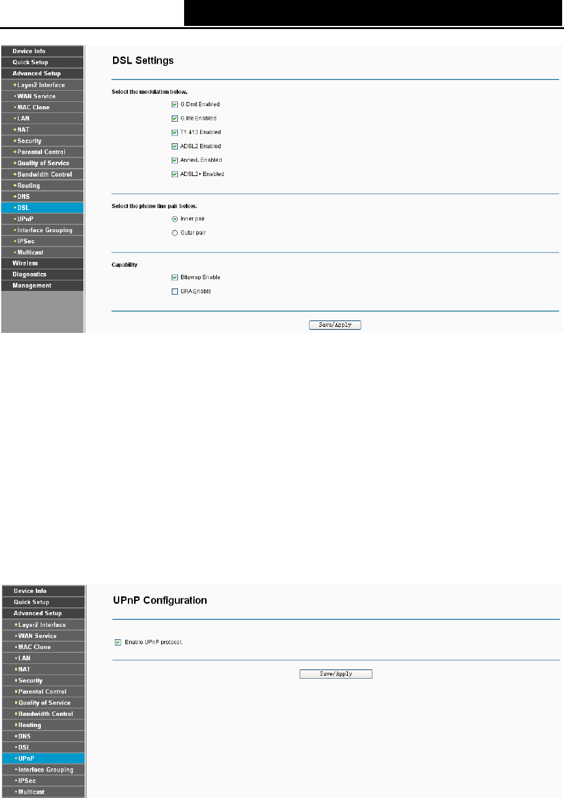
Task: Open DSL in UPnP Configuration sidebar
Action: coord(42,747)
